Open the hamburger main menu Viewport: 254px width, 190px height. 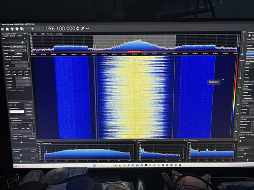[x=3, y=29]
